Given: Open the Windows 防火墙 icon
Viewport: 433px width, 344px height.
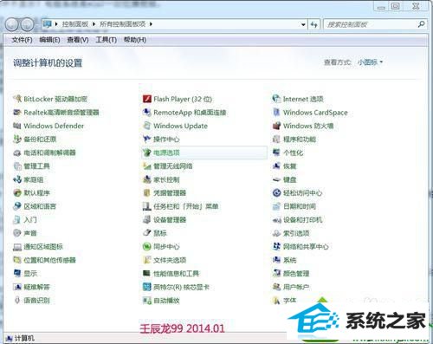Looking at the screenshot, I should point(276,126).
